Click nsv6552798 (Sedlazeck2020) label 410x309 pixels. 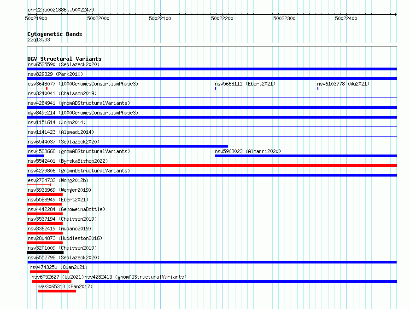click(64, 257)
